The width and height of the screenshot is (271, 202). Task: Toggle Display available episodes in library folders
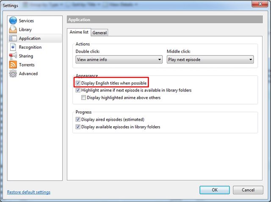(78, 127)
